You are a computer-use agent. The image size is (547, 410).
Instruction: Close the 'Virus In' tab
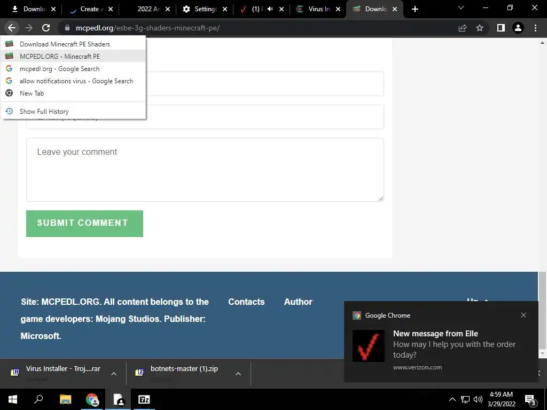(338, 9)
